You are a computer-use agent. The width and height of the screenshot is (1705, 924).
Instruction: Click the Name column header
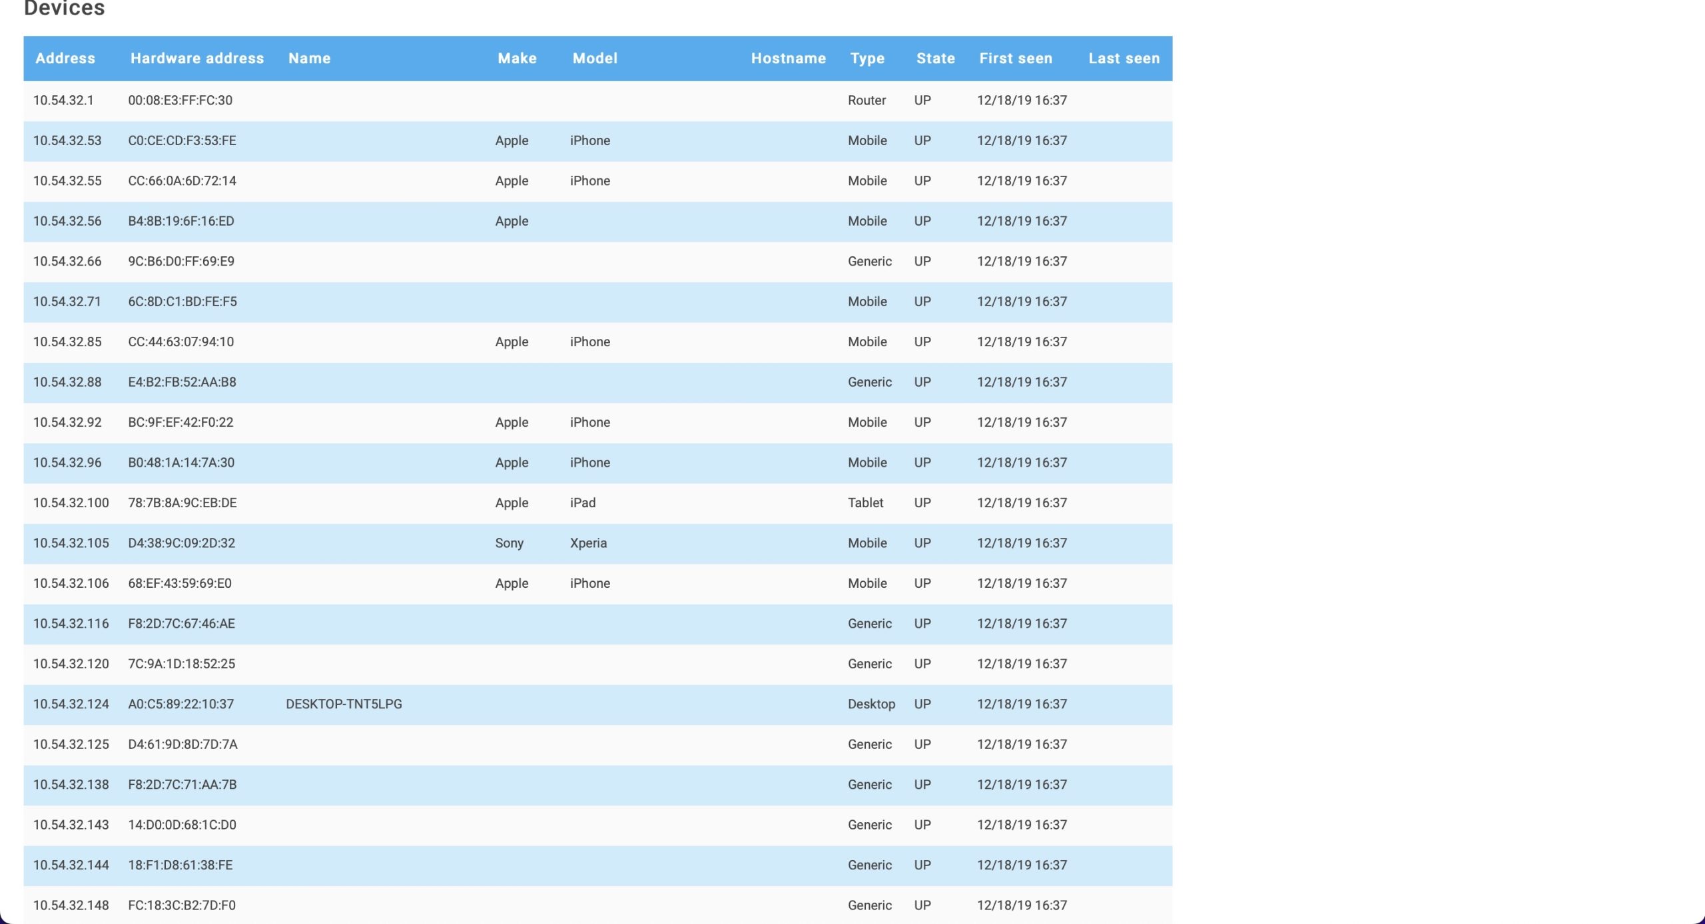(309, 59)
